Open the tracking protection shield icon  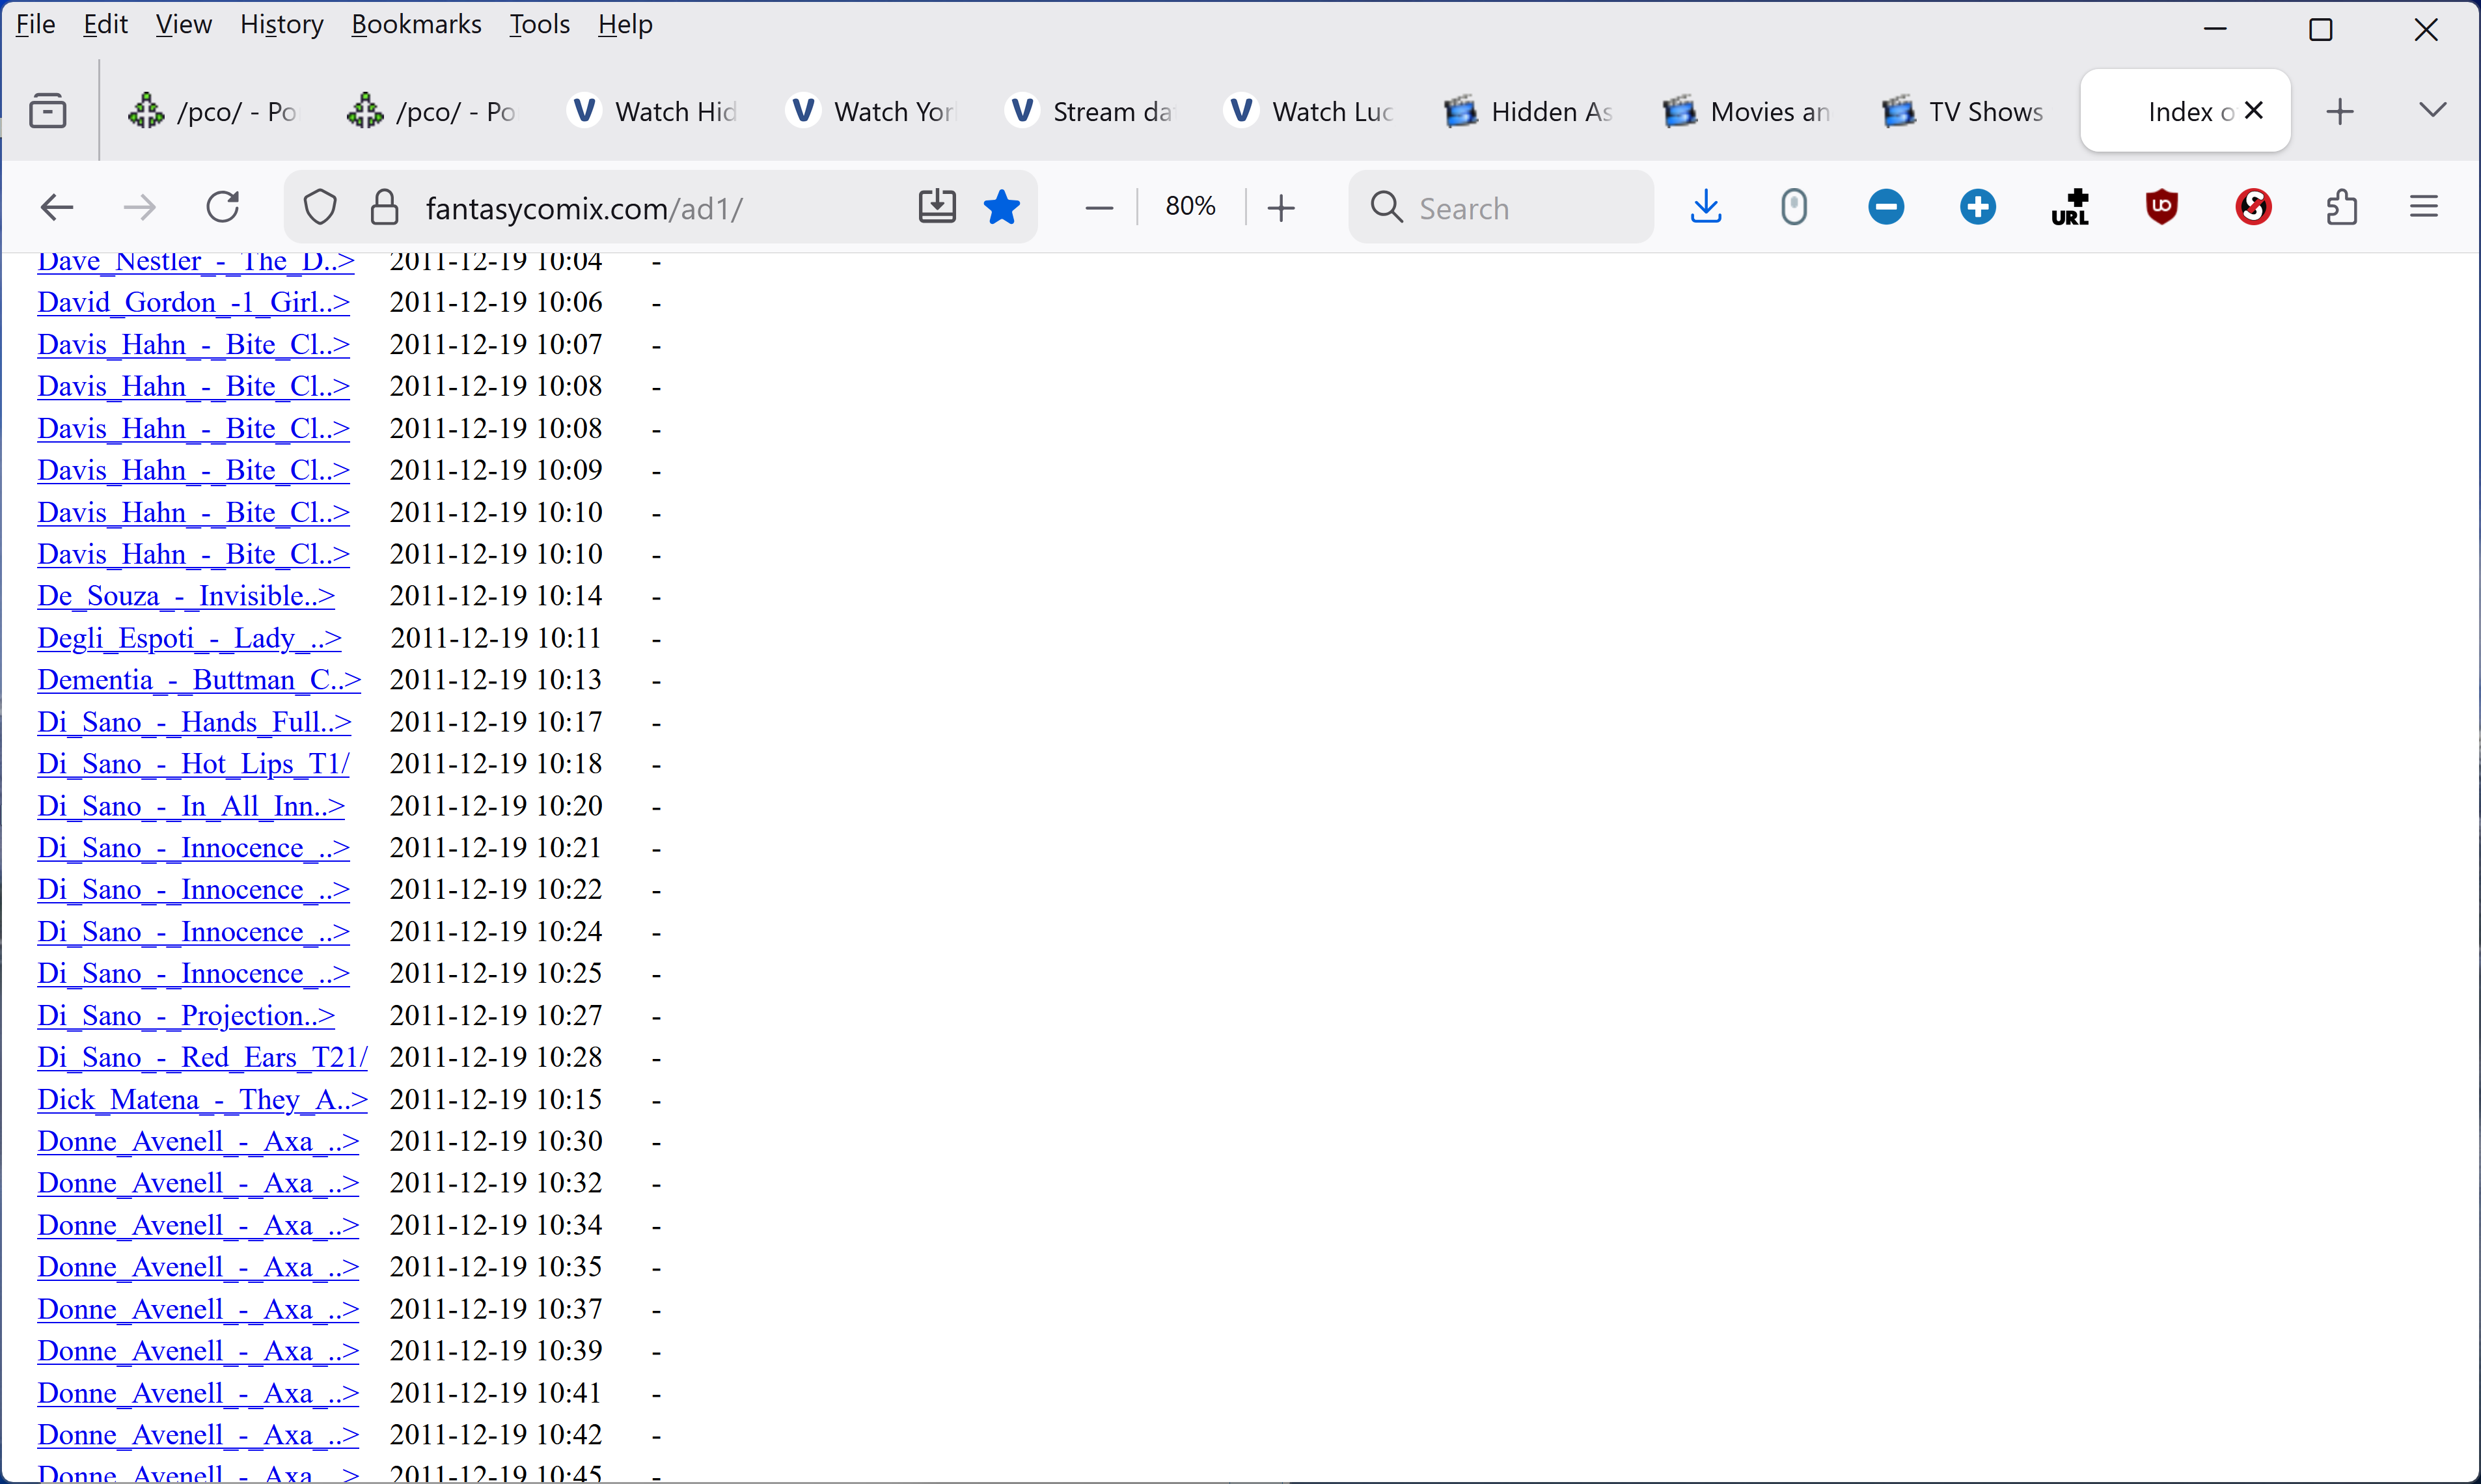pyautogui.click(x=320, y=207)
